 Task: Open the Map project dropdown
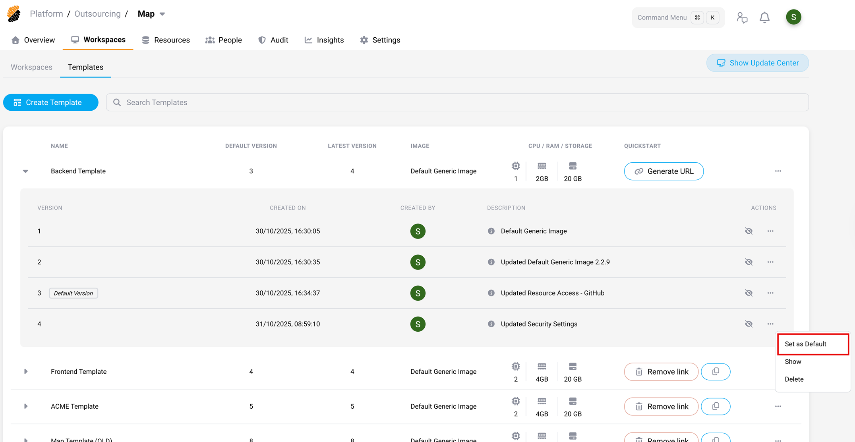pos(162,14)
